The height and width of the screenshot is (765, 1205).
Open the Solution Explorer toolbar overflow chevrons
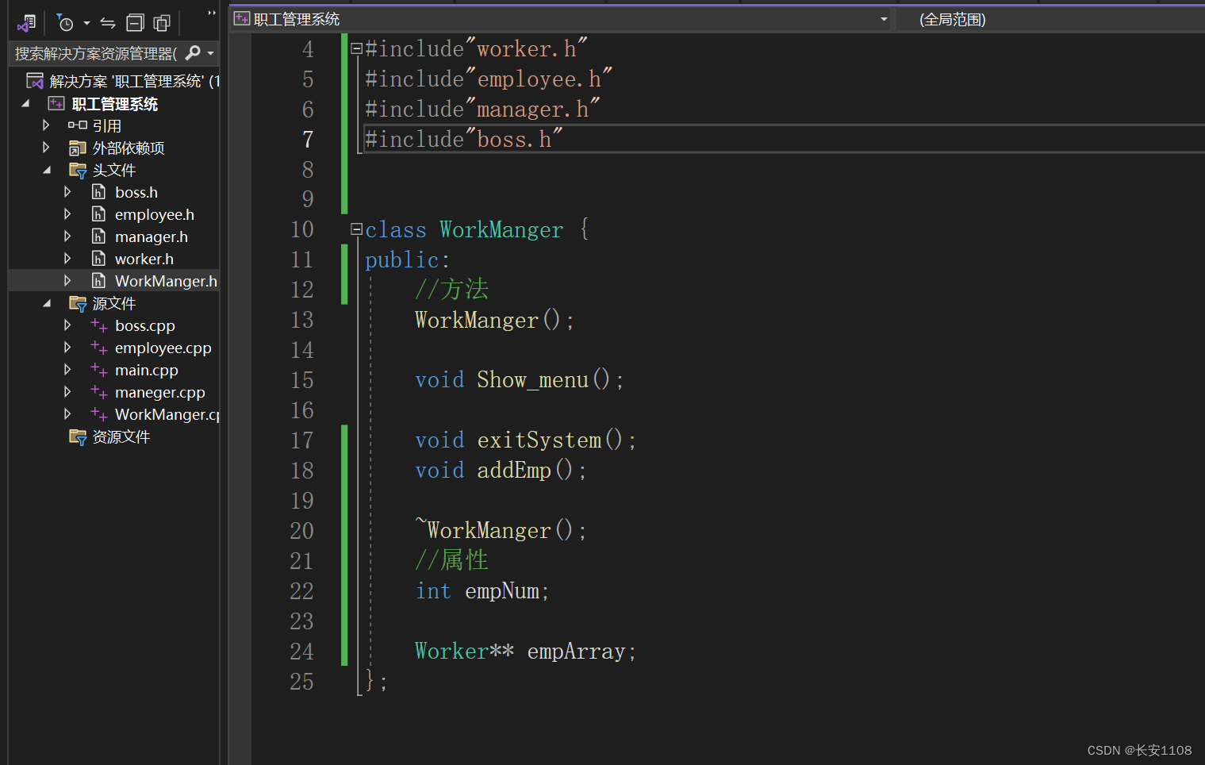click(x=212, y=13)
